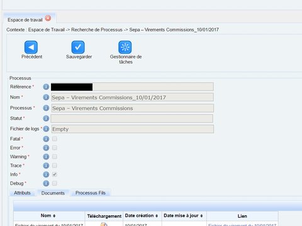The image size is (302, 226).
Task: Click info icon next to Error
Action: 46,148
